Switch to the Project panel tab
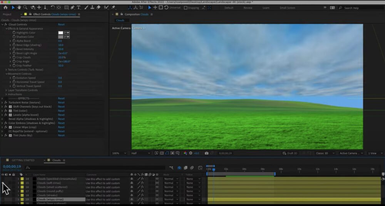Screen dimensions: 385x206 (x=7, y=15)
